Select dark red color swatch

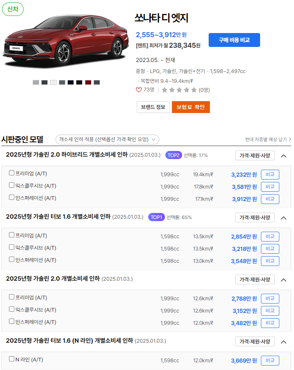[88, 82]
